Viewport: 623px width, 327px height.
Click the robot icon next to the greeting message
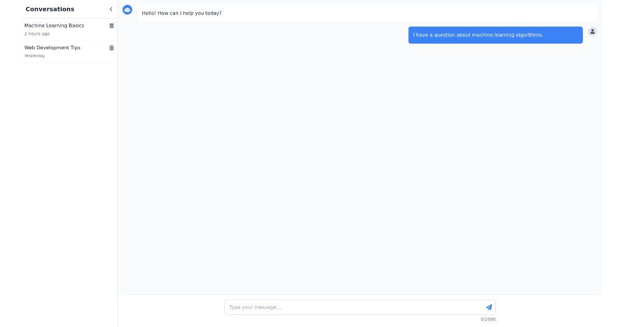pos(127,9)
